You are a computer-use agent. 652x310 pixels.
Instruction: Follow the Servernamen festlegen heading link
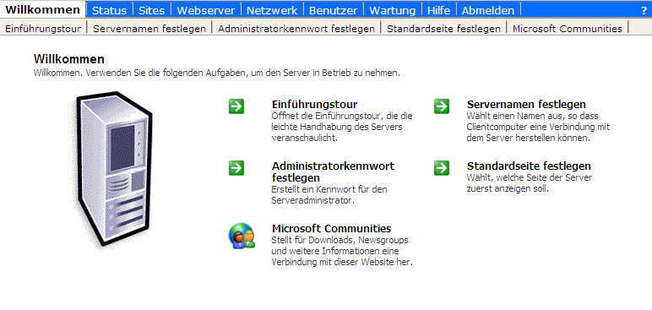click(x=526, y=104)
